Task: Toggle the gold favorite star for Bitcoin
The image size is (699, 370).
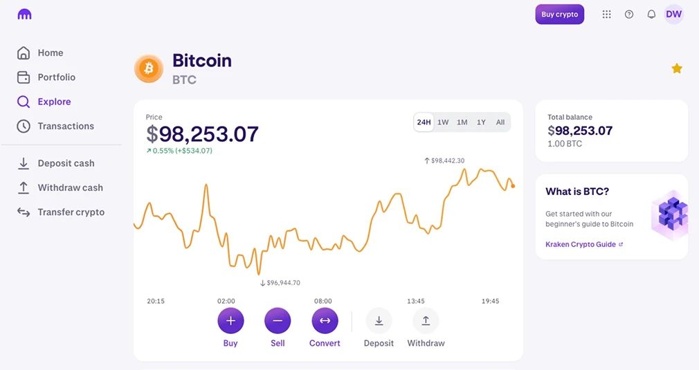Action: 677,68
